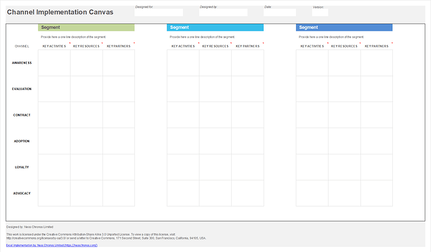
Task: Click the Channel Implementation Canvas title
Action: (x=60, y=12)
